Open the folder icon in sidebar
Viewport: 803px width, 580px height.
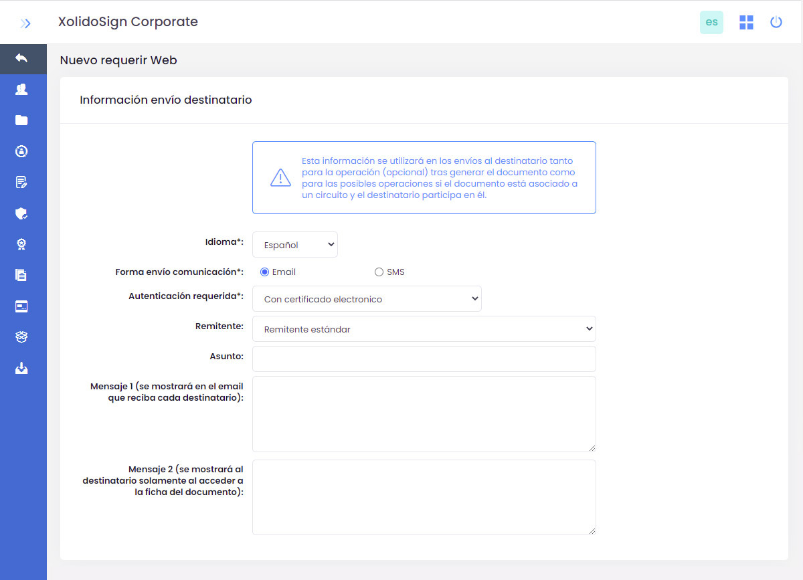pos(21,120)
